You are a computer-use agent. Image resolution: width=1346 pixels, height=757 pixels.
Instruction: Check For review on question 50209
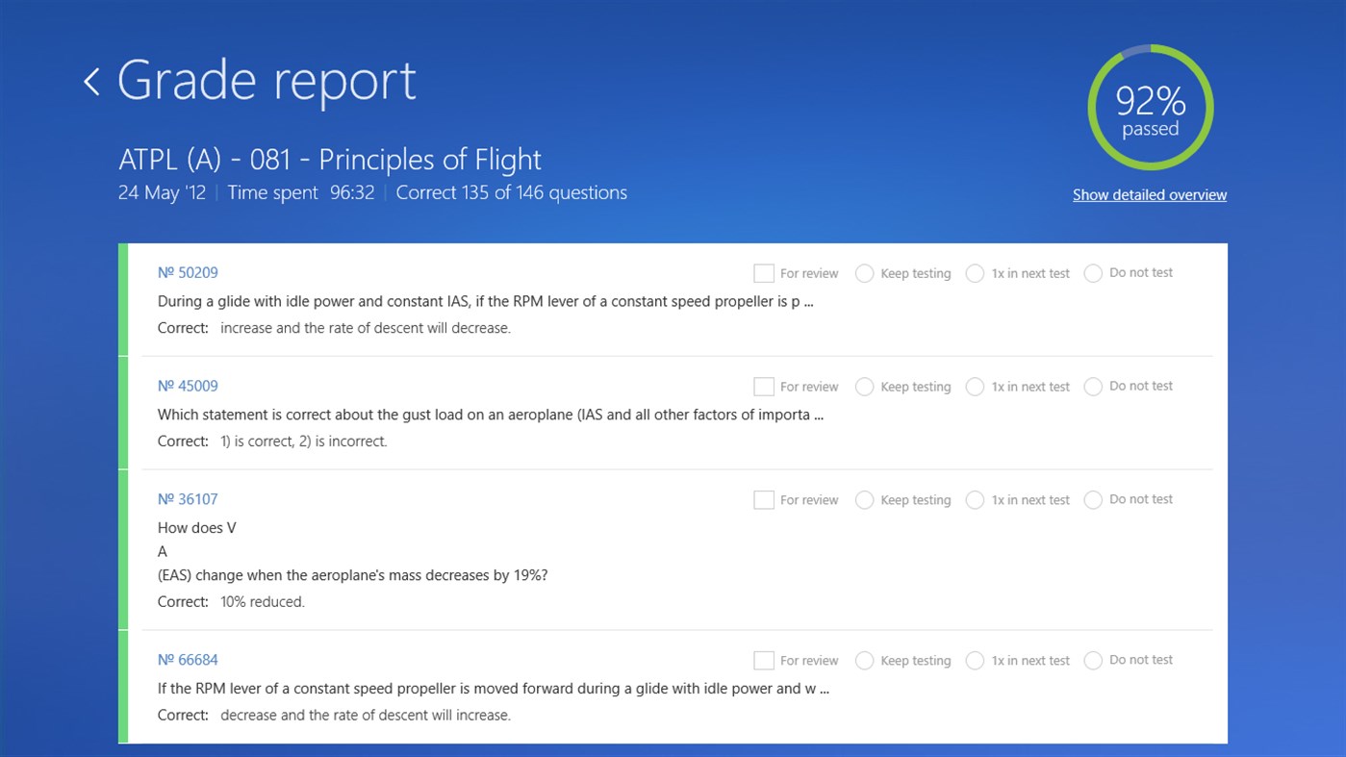click(x=764, y=273)
